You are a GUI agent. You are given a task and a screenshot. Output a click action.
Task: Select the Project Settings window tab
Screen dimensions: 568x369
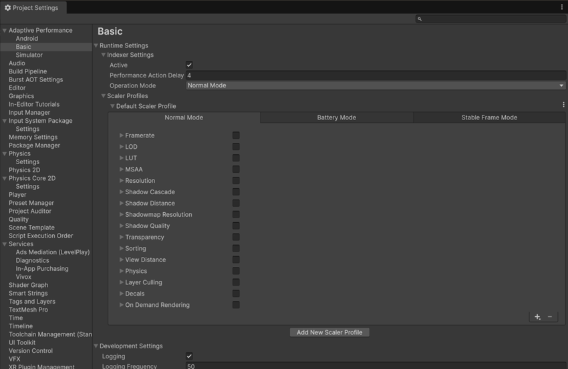click(x=33, y=7)
